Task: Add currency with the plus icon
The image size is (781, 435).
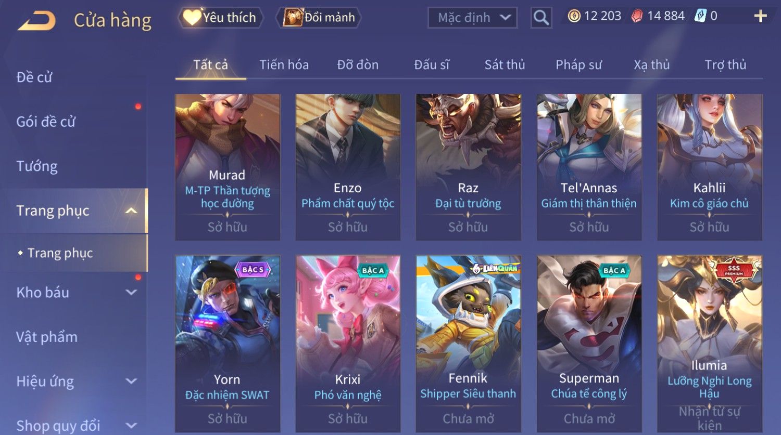Action: click(x=760, y=16)
